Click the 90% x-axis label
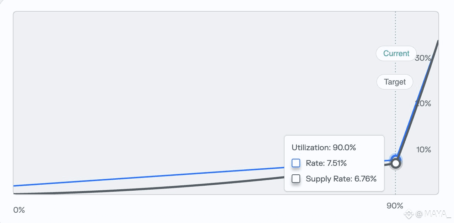454x223 pixels. click(x=395, y=206)
